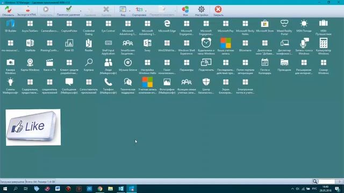Select the Credential Dialog tile

[89, 27]
